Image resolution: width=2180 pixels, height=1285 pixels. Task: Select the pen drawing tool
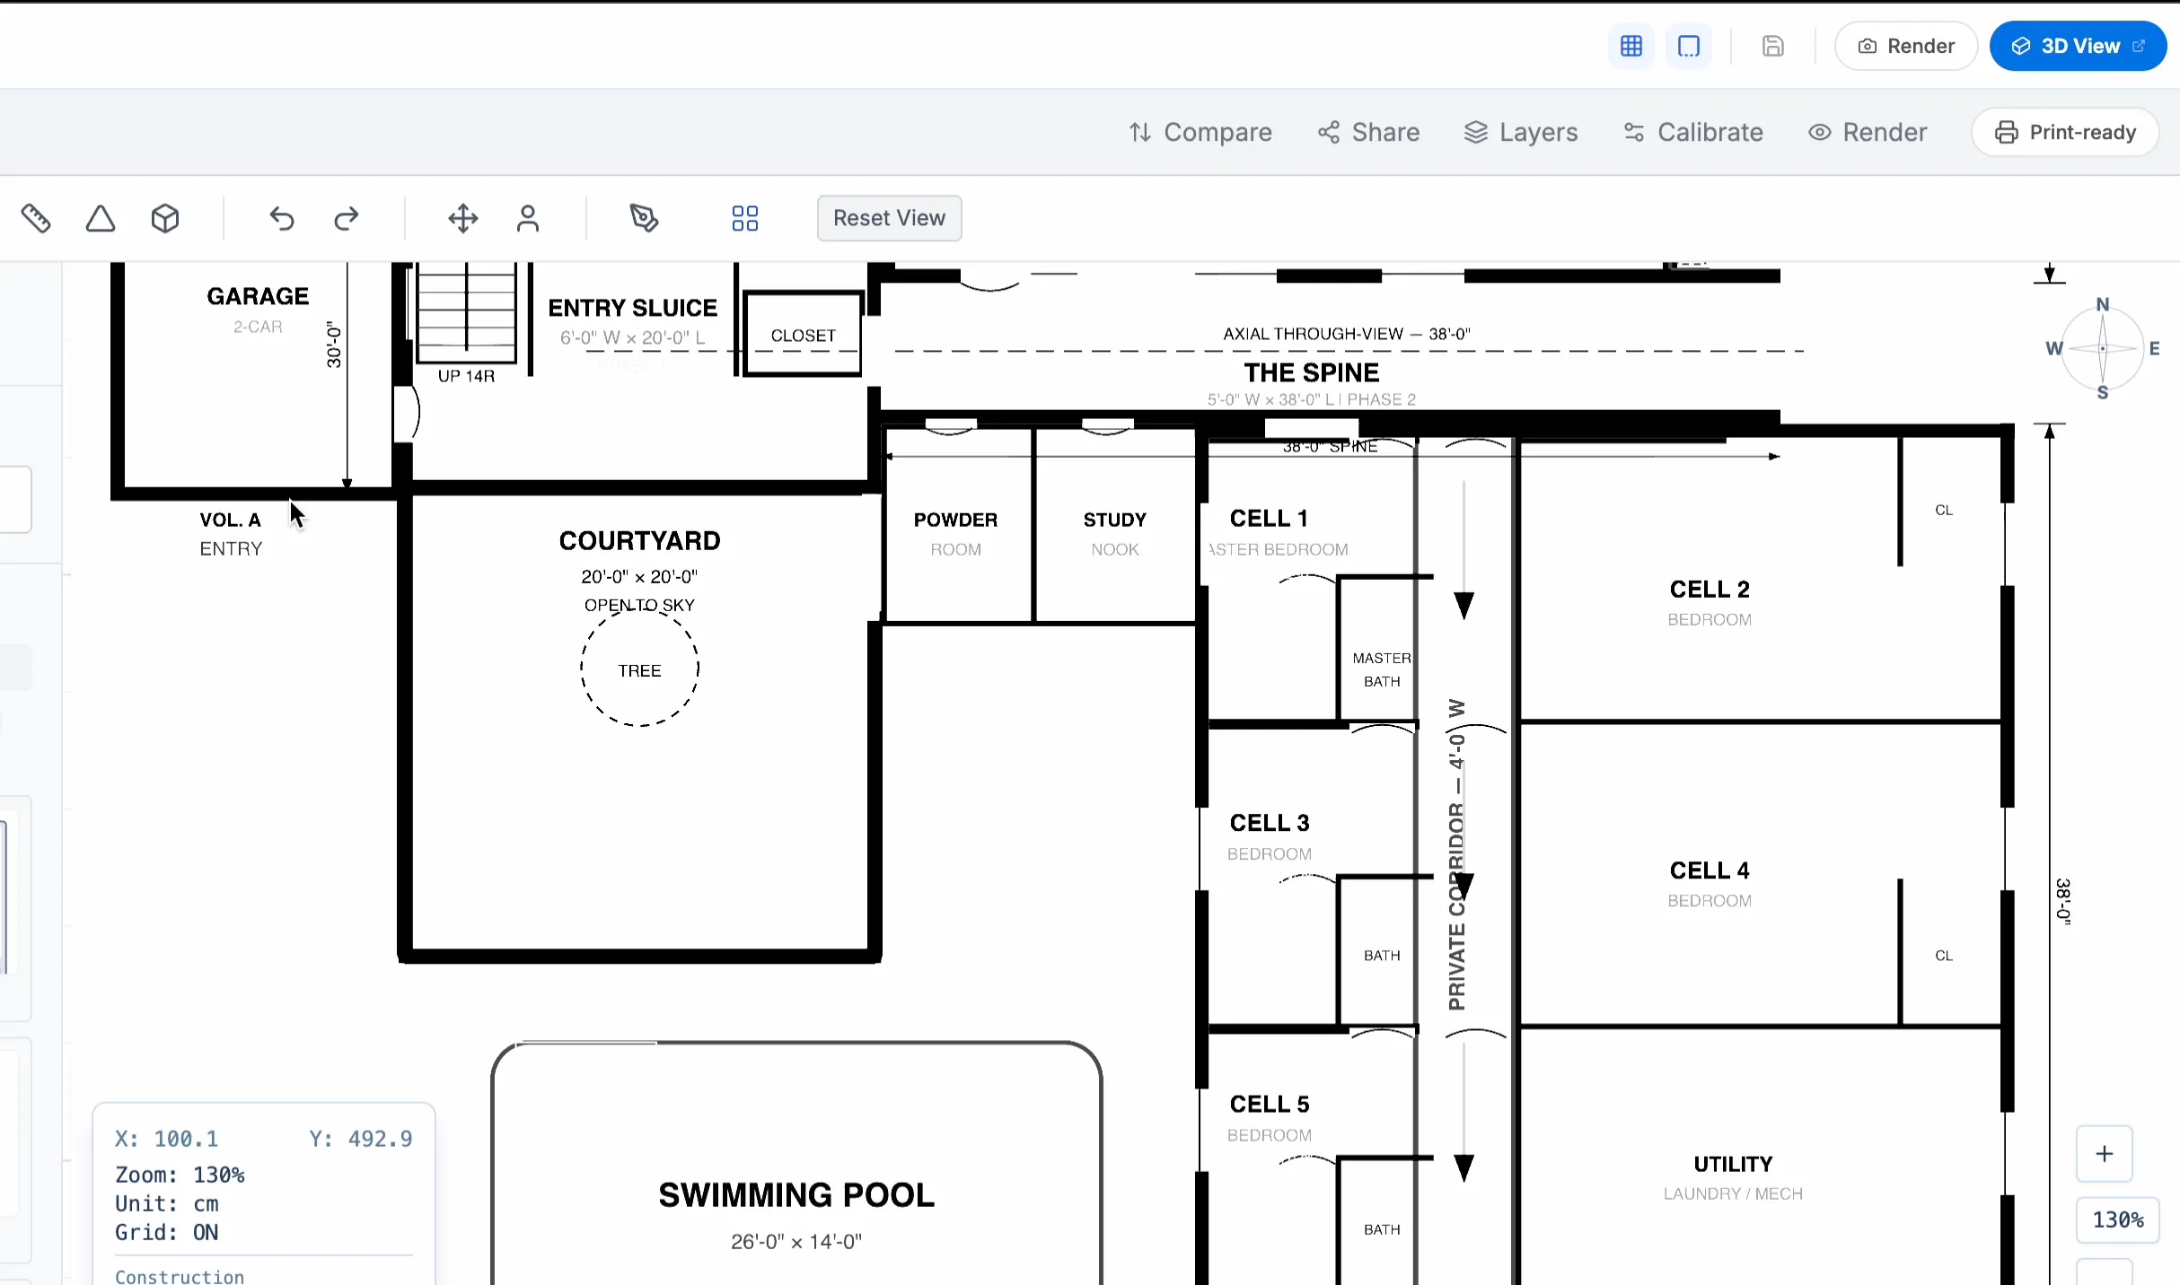coord(644,218)
